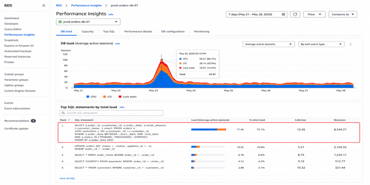This screenshot has width=370, height=185.
Task: Open Query Editor in the sidebar
Action: pyautogui.click(x=13, y=29)
